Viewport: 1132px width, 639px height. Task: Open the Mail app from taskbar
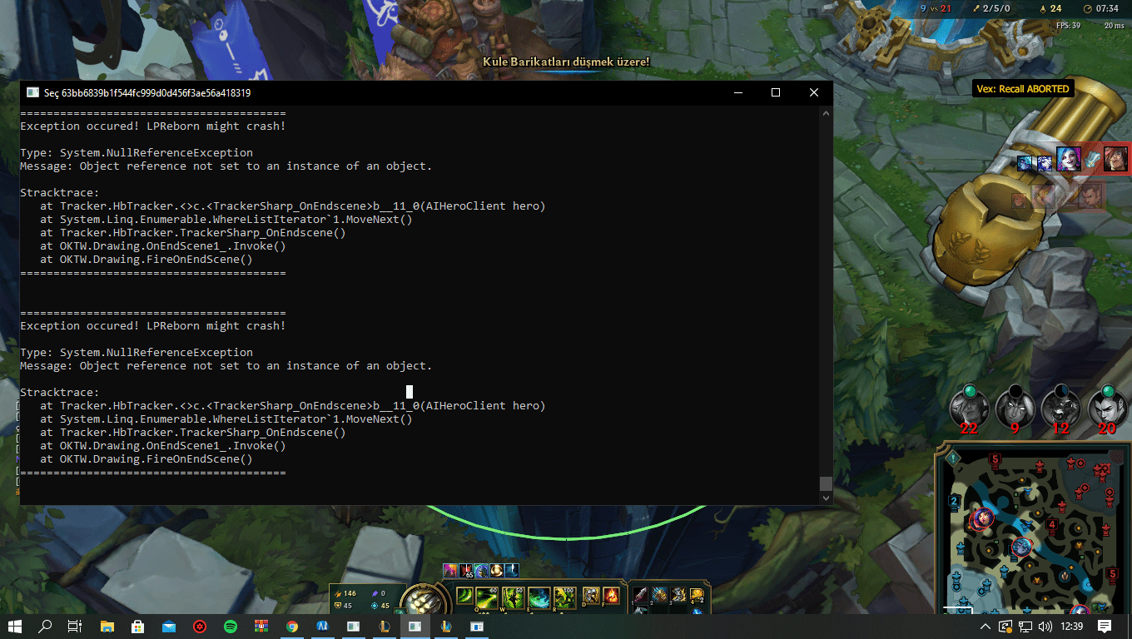point(169,626)
